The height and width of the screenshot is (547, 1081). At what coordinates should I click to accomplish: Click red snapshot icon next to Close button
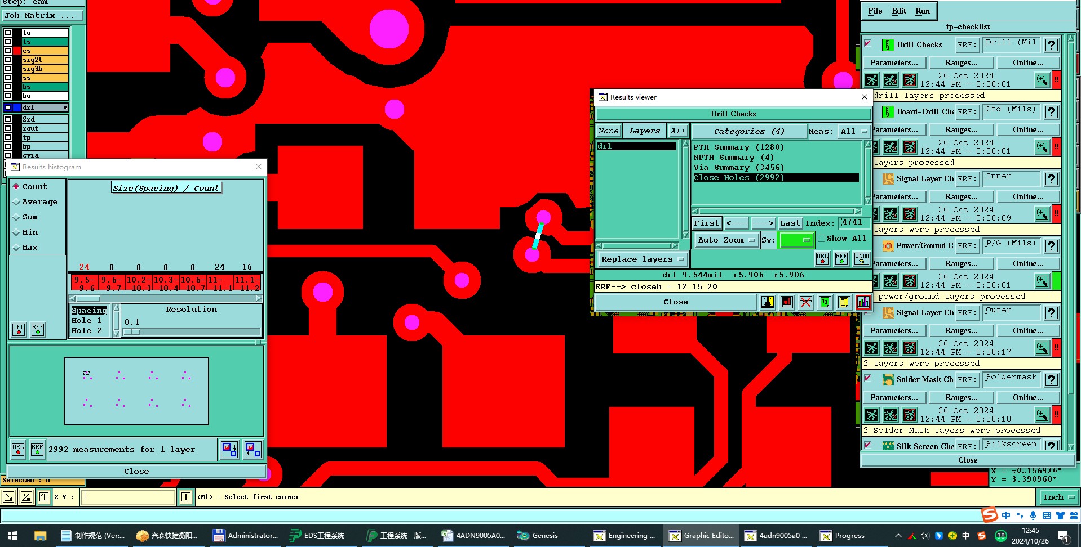(786, 302)
